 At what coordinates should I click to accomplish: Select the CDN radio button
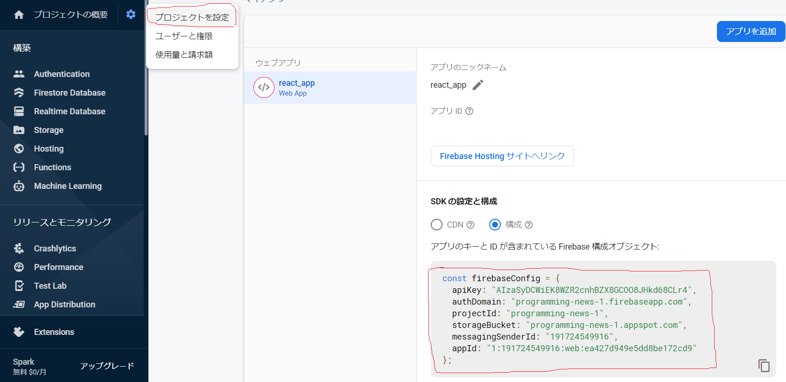436,225
